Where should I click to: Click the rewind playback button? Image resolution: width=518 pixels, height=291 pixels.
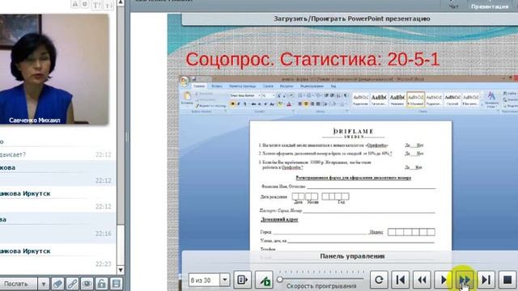click(422, 280)
